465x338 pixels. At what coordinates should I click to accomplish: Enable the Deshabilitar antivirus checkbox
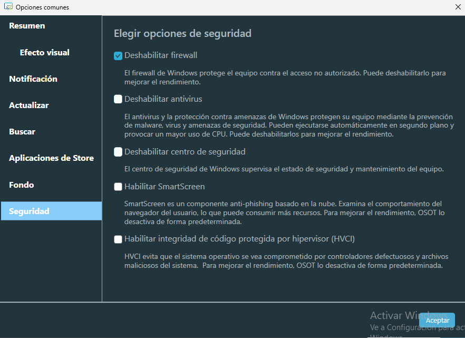click(118, 99)
